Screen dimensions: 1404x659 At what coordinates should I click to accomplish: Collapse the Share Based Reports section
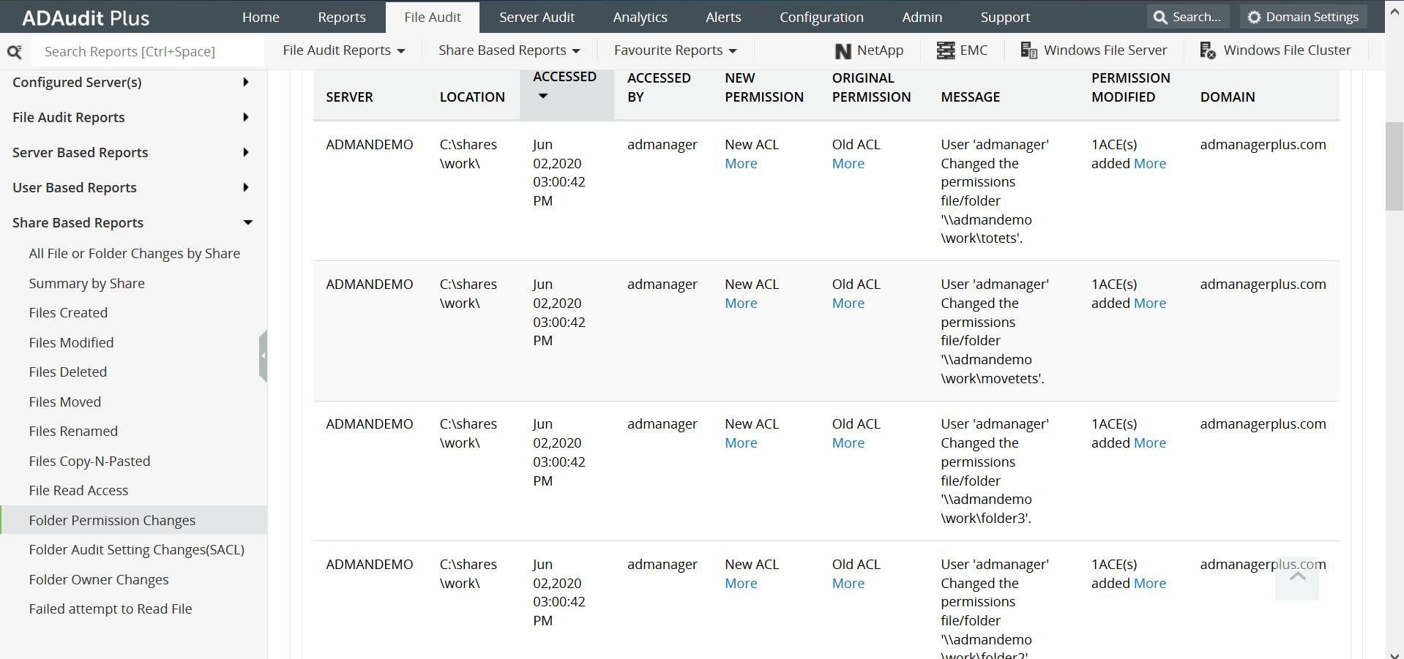click(247, 222)
